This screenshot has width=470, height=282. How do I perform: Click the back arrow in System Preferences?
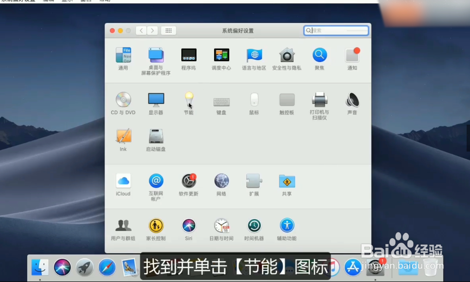point(141,30)
